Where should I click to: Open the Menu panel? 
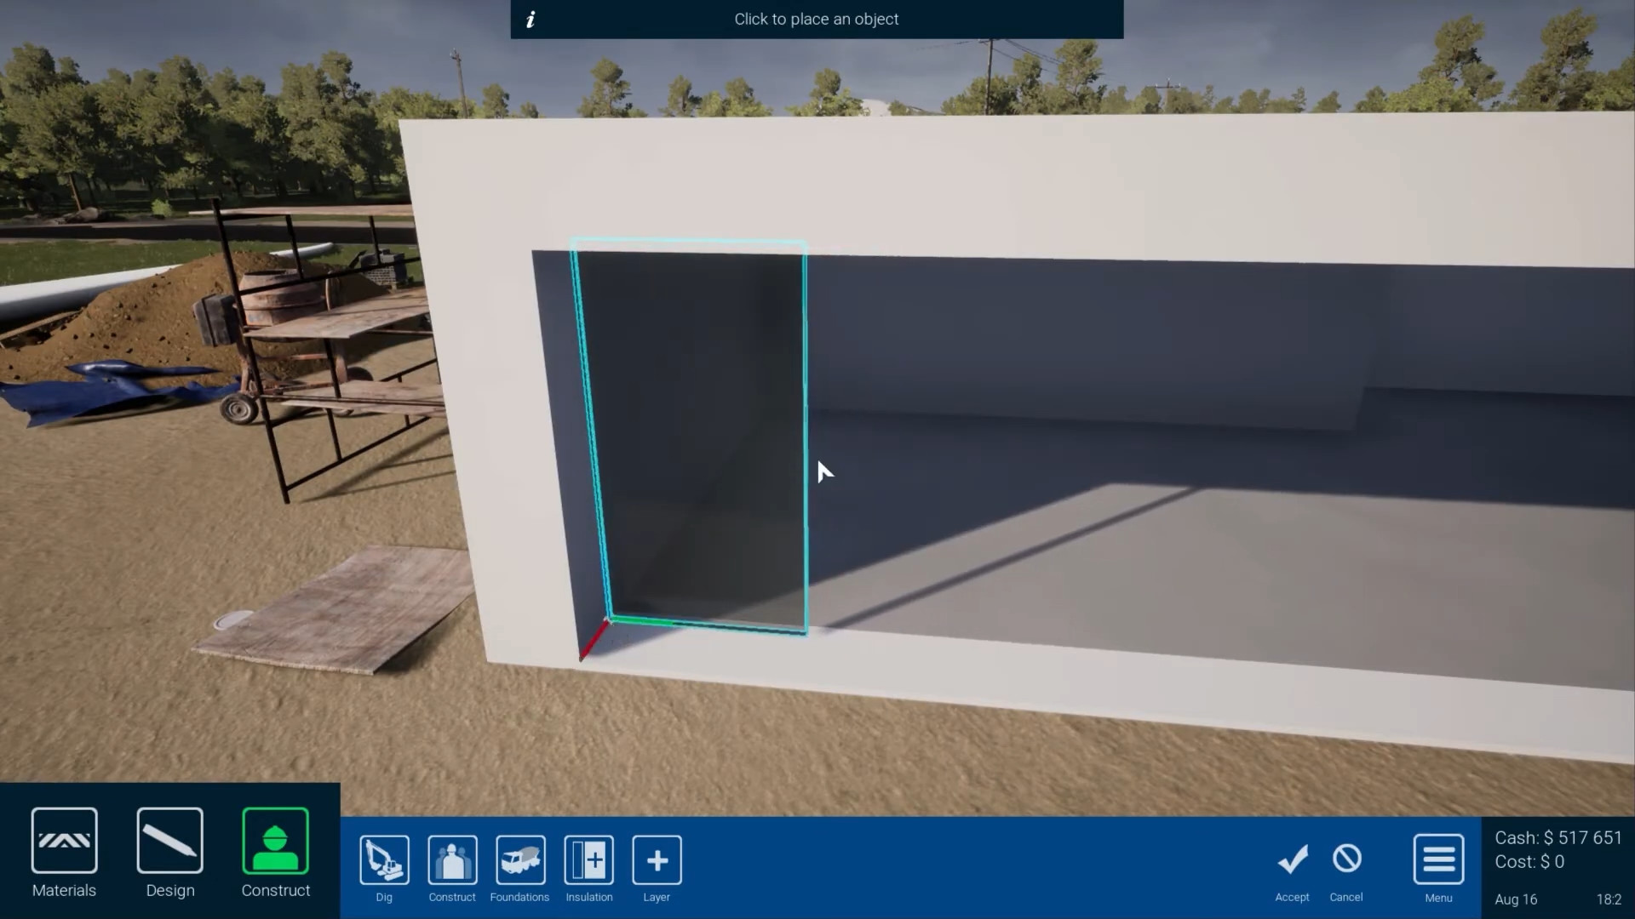(1438, 859)
